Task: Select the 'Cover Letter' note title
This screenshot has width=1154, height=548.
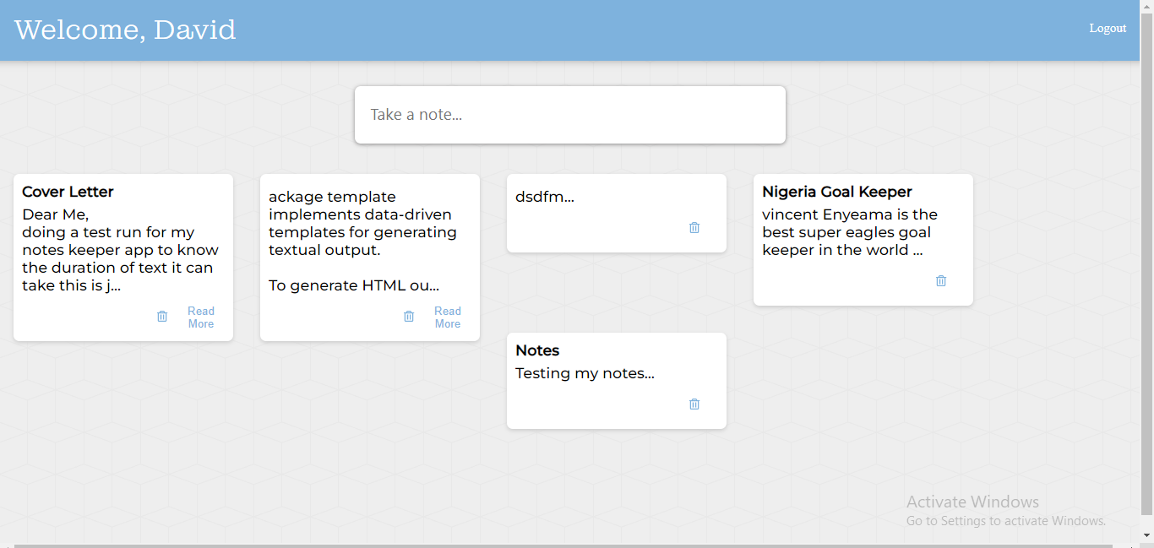Action: pyautogui.click(x=68, y=193)
